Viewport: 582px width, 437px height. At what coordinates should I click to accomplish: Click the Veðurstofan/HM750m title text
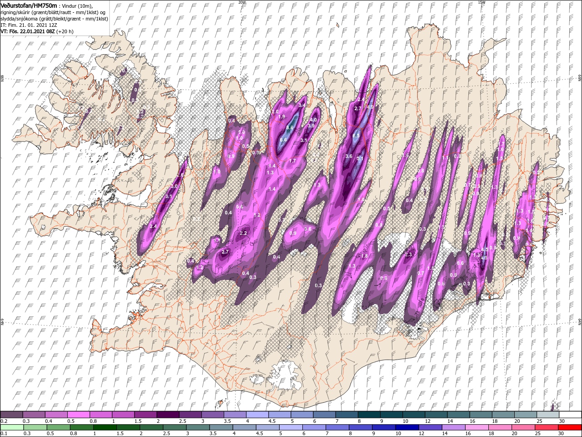pos(29,5)
